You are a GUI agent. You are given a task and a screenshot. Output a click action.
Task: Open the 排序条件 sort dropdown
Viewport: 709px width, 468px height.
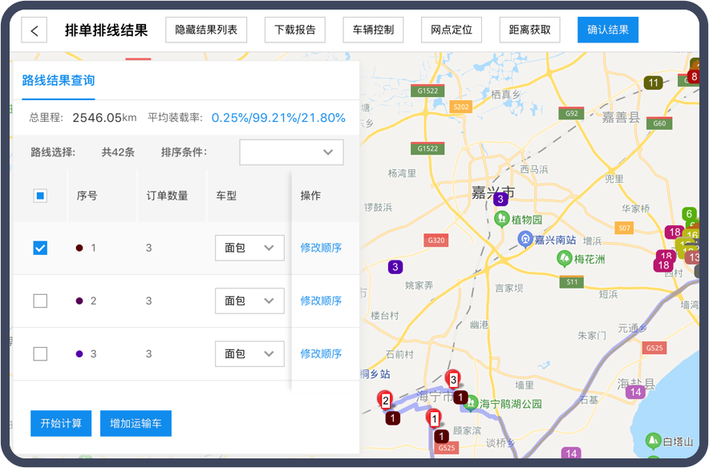291,152
